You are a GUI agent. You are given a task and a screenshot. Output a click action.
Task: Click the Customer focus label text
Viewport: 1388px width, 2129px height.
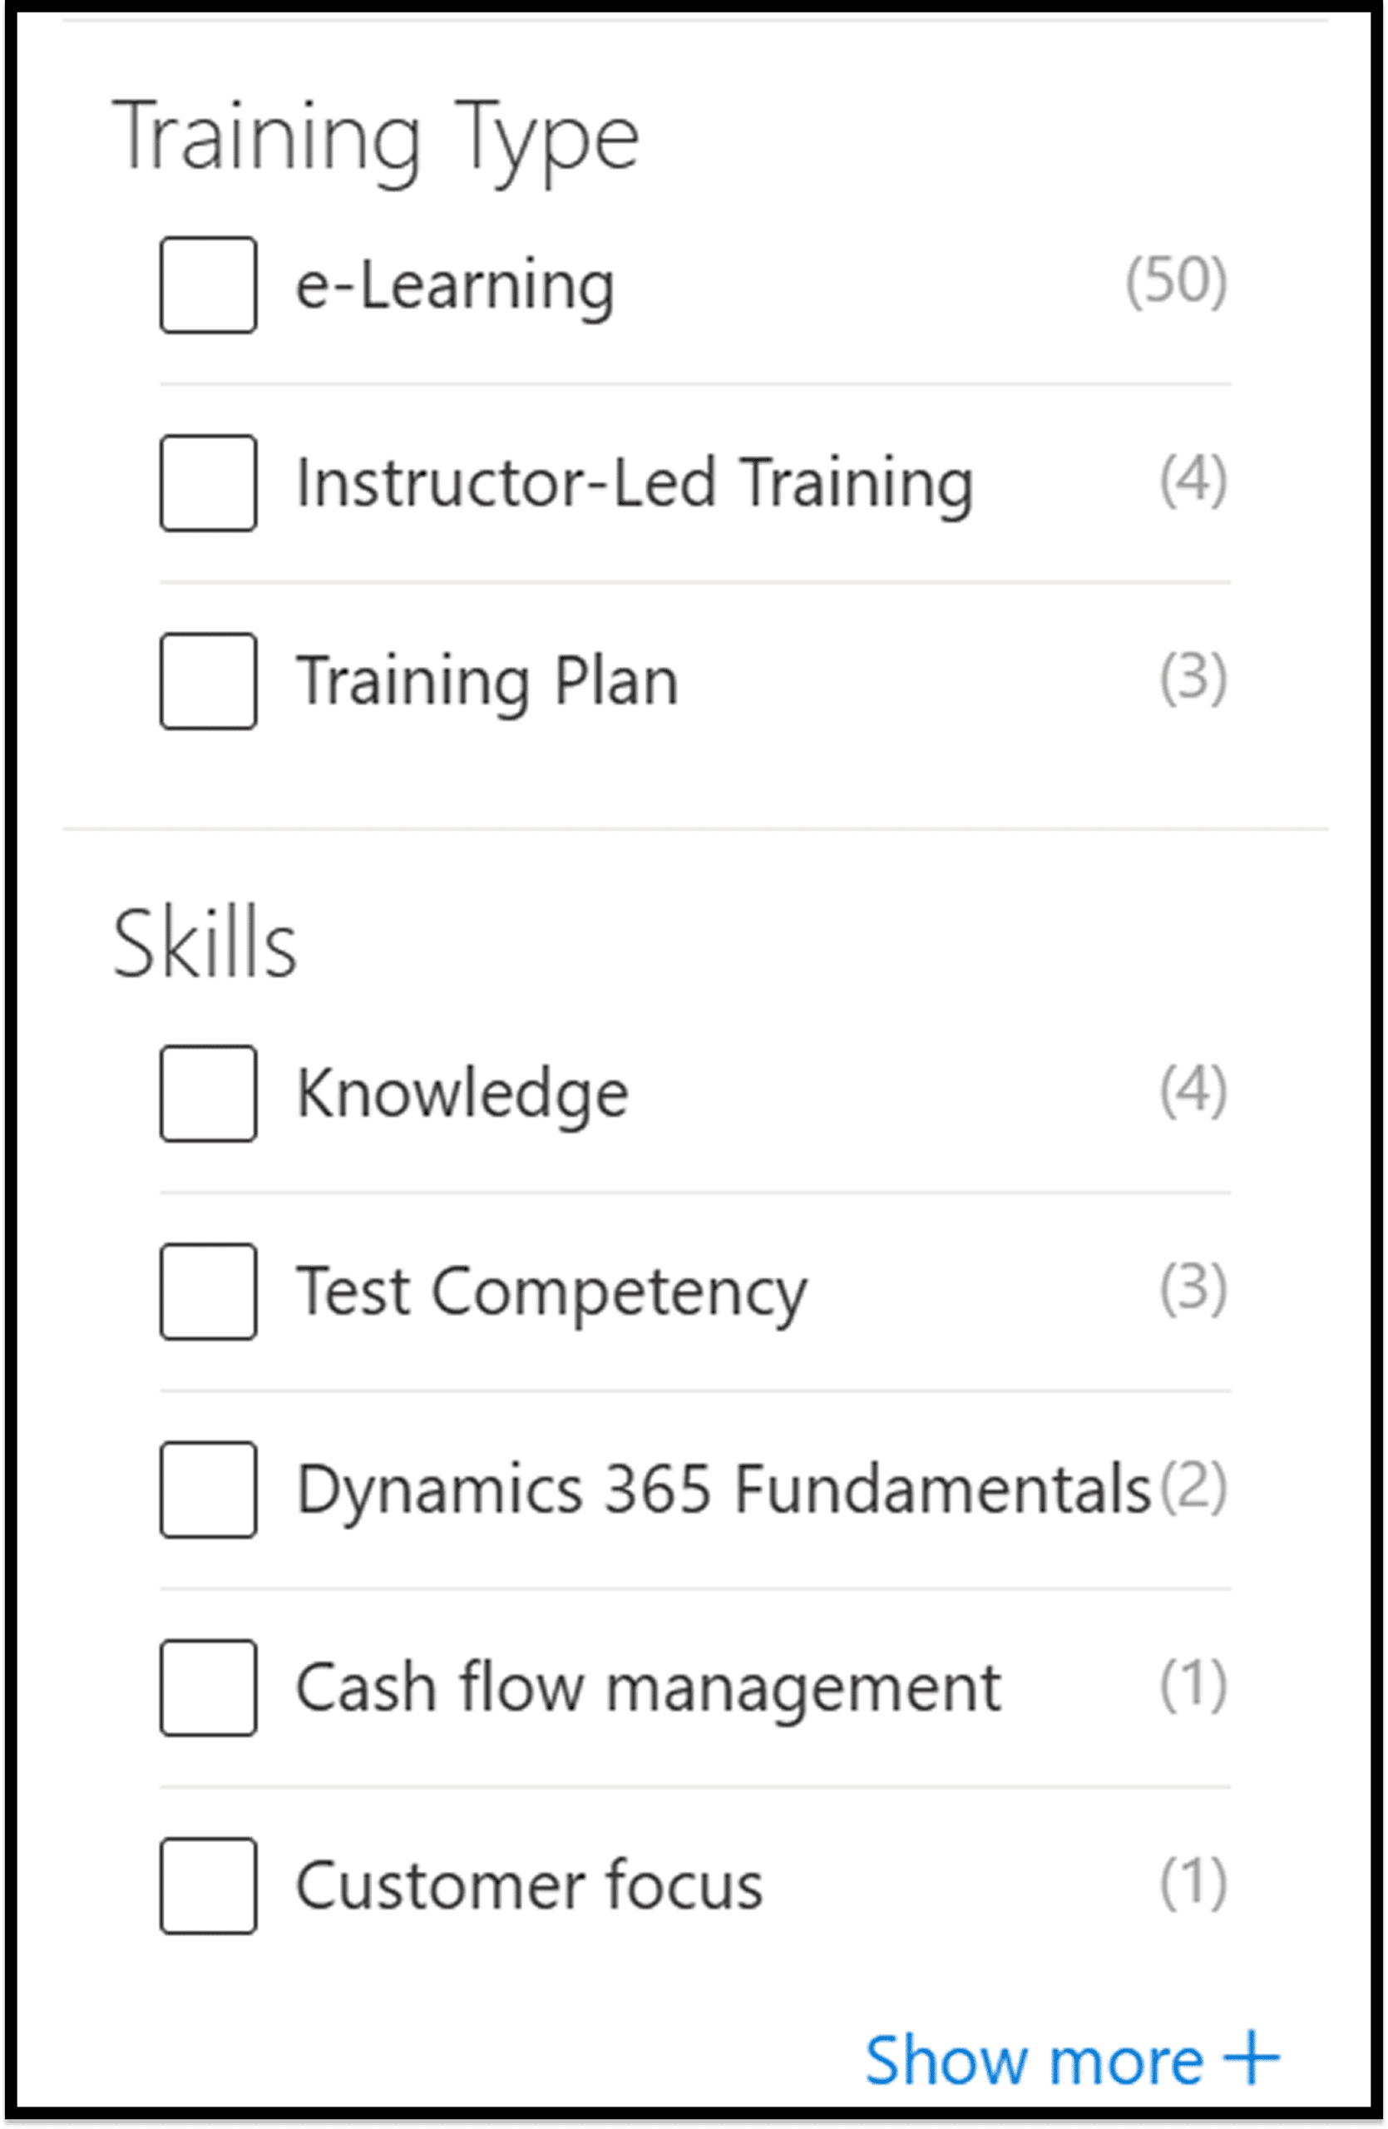tap(530, 1885)
